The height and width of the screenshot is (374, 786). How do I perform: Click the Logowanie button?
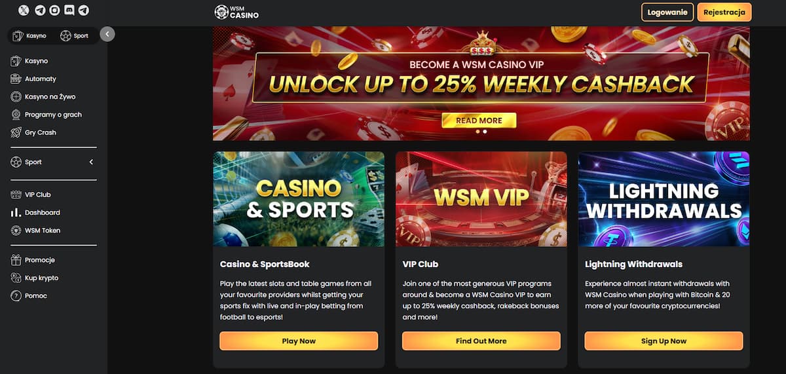[x=667, y=12]
